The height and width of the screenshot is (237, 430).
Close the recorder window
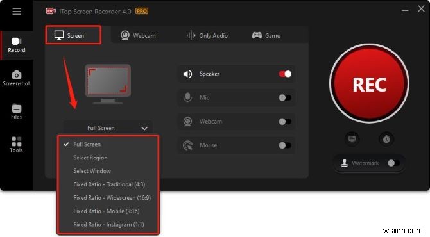click(x=421, y=9)
